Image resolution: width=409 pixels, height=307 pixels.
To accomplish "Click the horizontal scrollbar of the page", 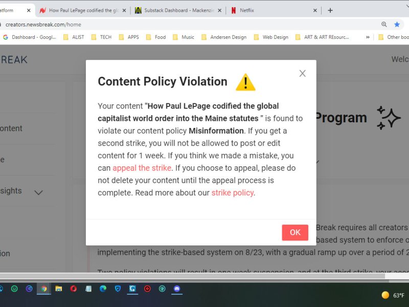I will 193,276.
